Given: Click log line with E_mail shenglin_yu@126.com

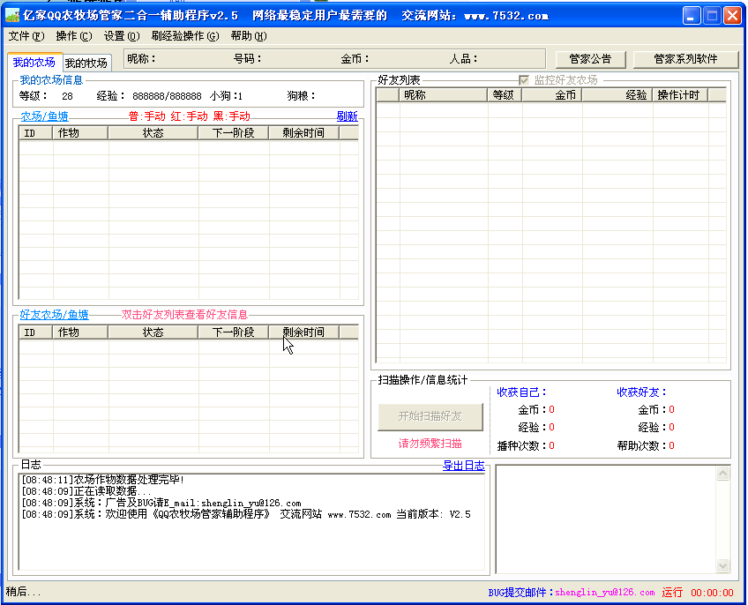Looking at the screenshot, I should tap(161, 503).
